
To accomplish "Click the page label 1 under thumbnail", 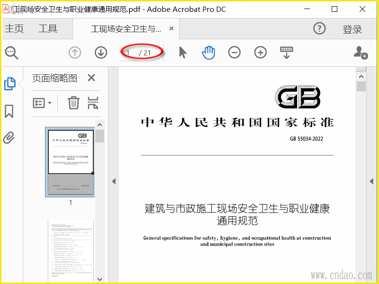I will [x=70, y=203].
